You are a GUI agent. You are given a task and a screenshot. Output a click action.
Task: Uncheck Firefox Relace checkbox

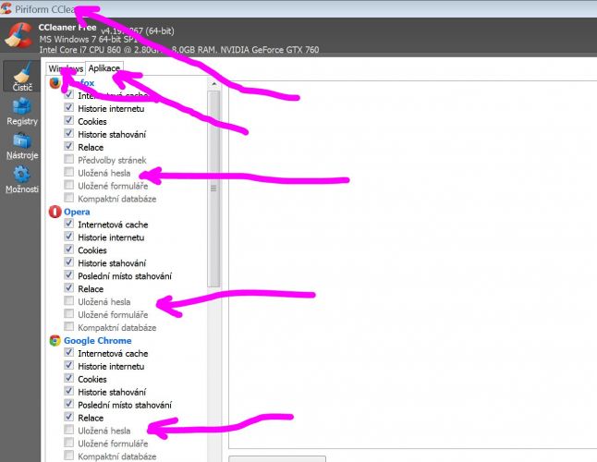69,147
